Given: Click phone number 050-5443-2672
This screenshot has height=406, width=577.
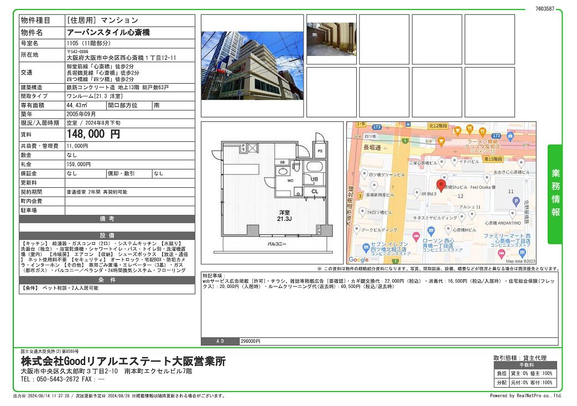Looking at the screenshot, I should [58, 379].
